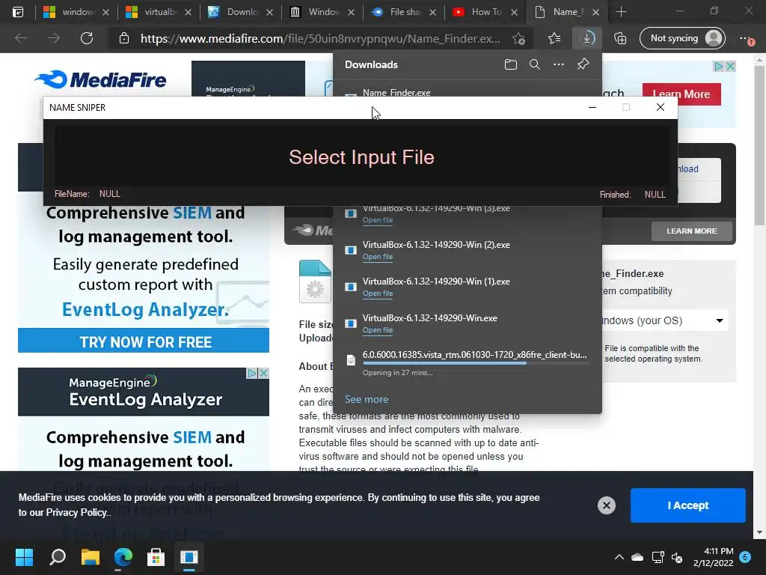Screen dimensions: 766x575
Task: Click See more in Downloads panel
Action: [367, 399]
